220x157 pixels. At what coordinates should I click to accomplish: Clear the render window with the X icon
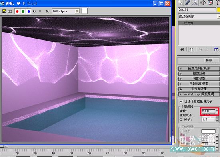tap(47, 11)
